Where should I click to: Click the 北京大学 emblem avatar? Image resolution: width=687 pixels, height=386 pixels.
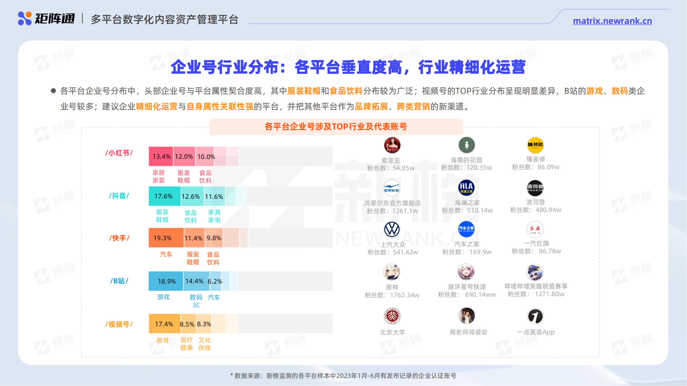(x=392, y=316)
